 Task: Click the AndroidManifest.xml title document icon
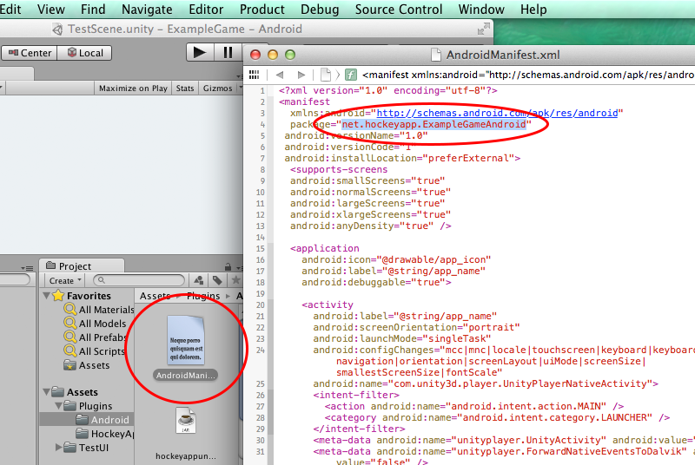(436, 55)
